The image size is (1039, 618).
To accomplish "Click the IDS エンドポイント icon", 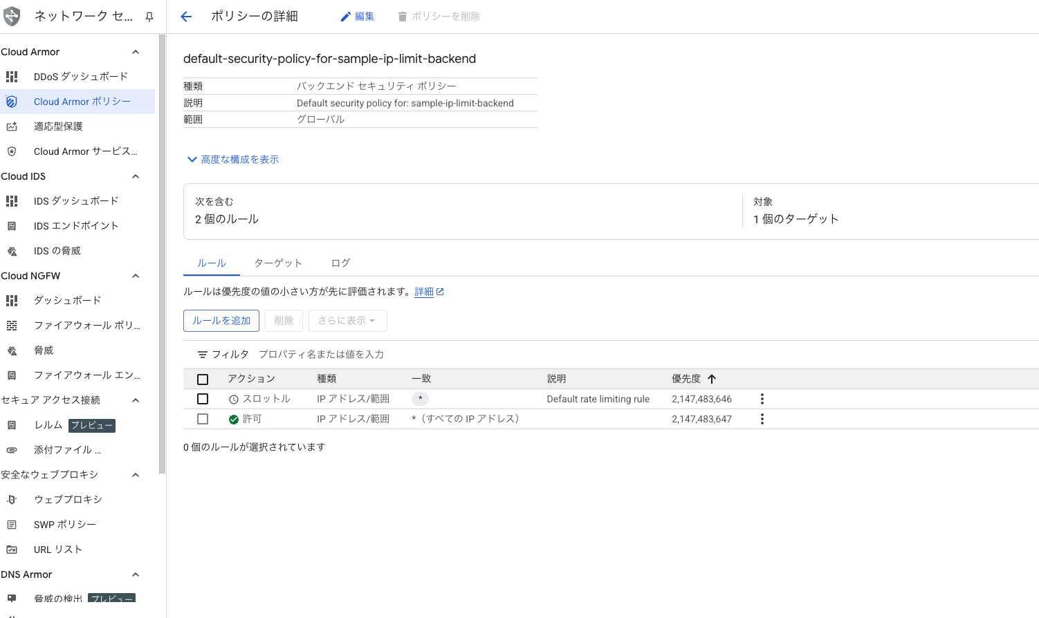I will tap(12, 226).
